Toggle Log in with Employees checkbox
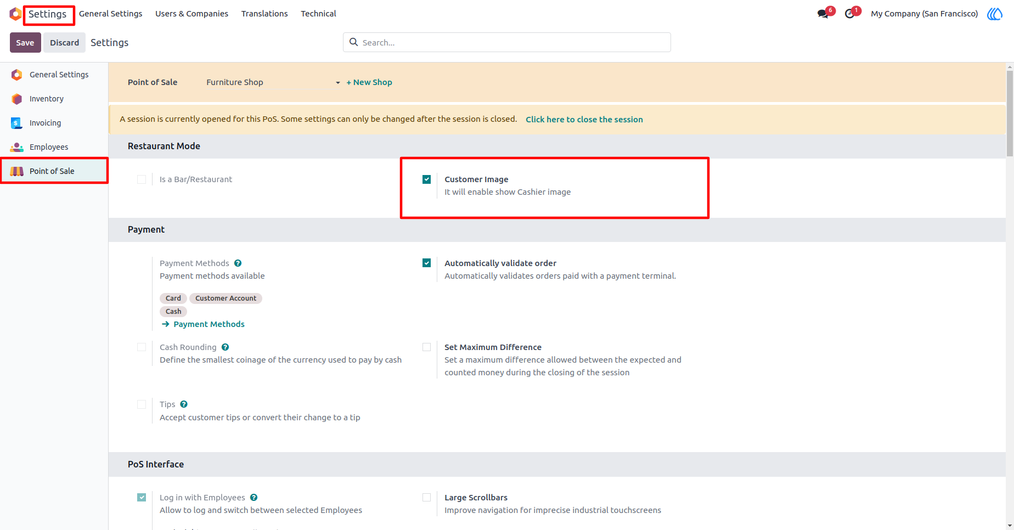Image resolution: width=1014 pixels, height=530 pixels. click(142, 498)
